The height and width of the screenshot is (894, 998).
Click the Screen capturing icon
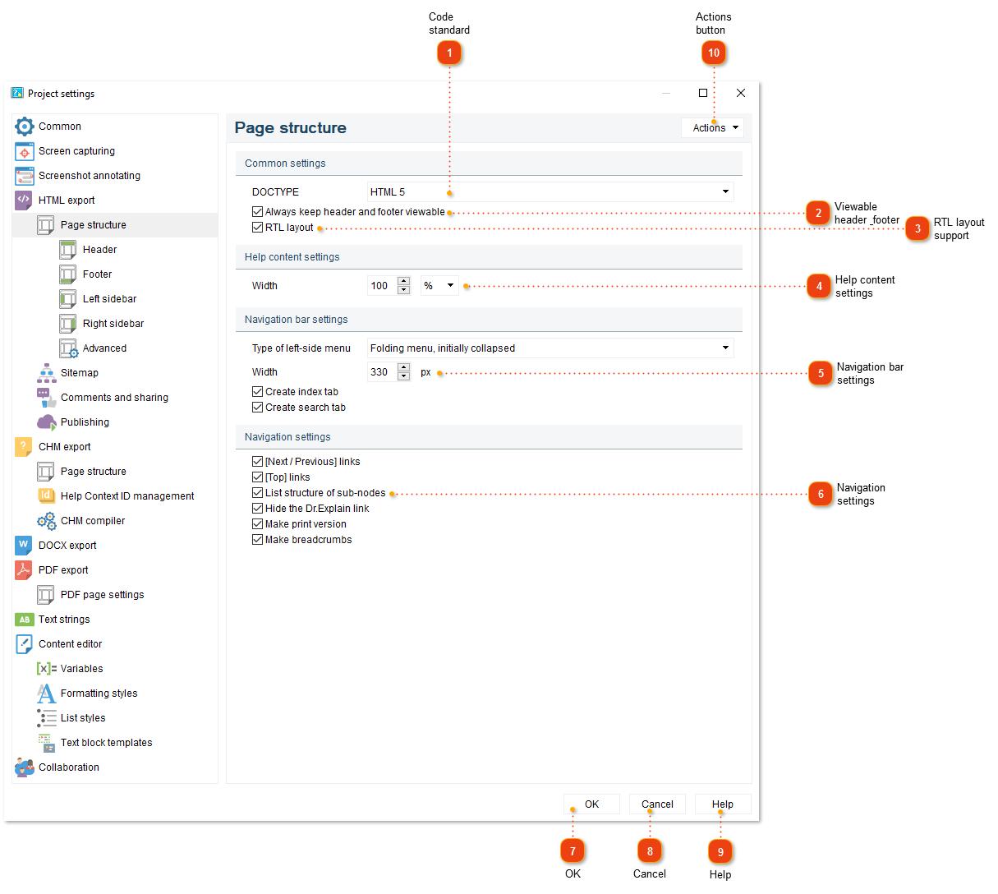(24, 151)
